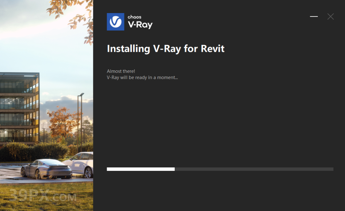Click the 'Almost there!' message
The width and height of the screenshot is (345, 211).
pyautogui.click(x=121, y=71)
